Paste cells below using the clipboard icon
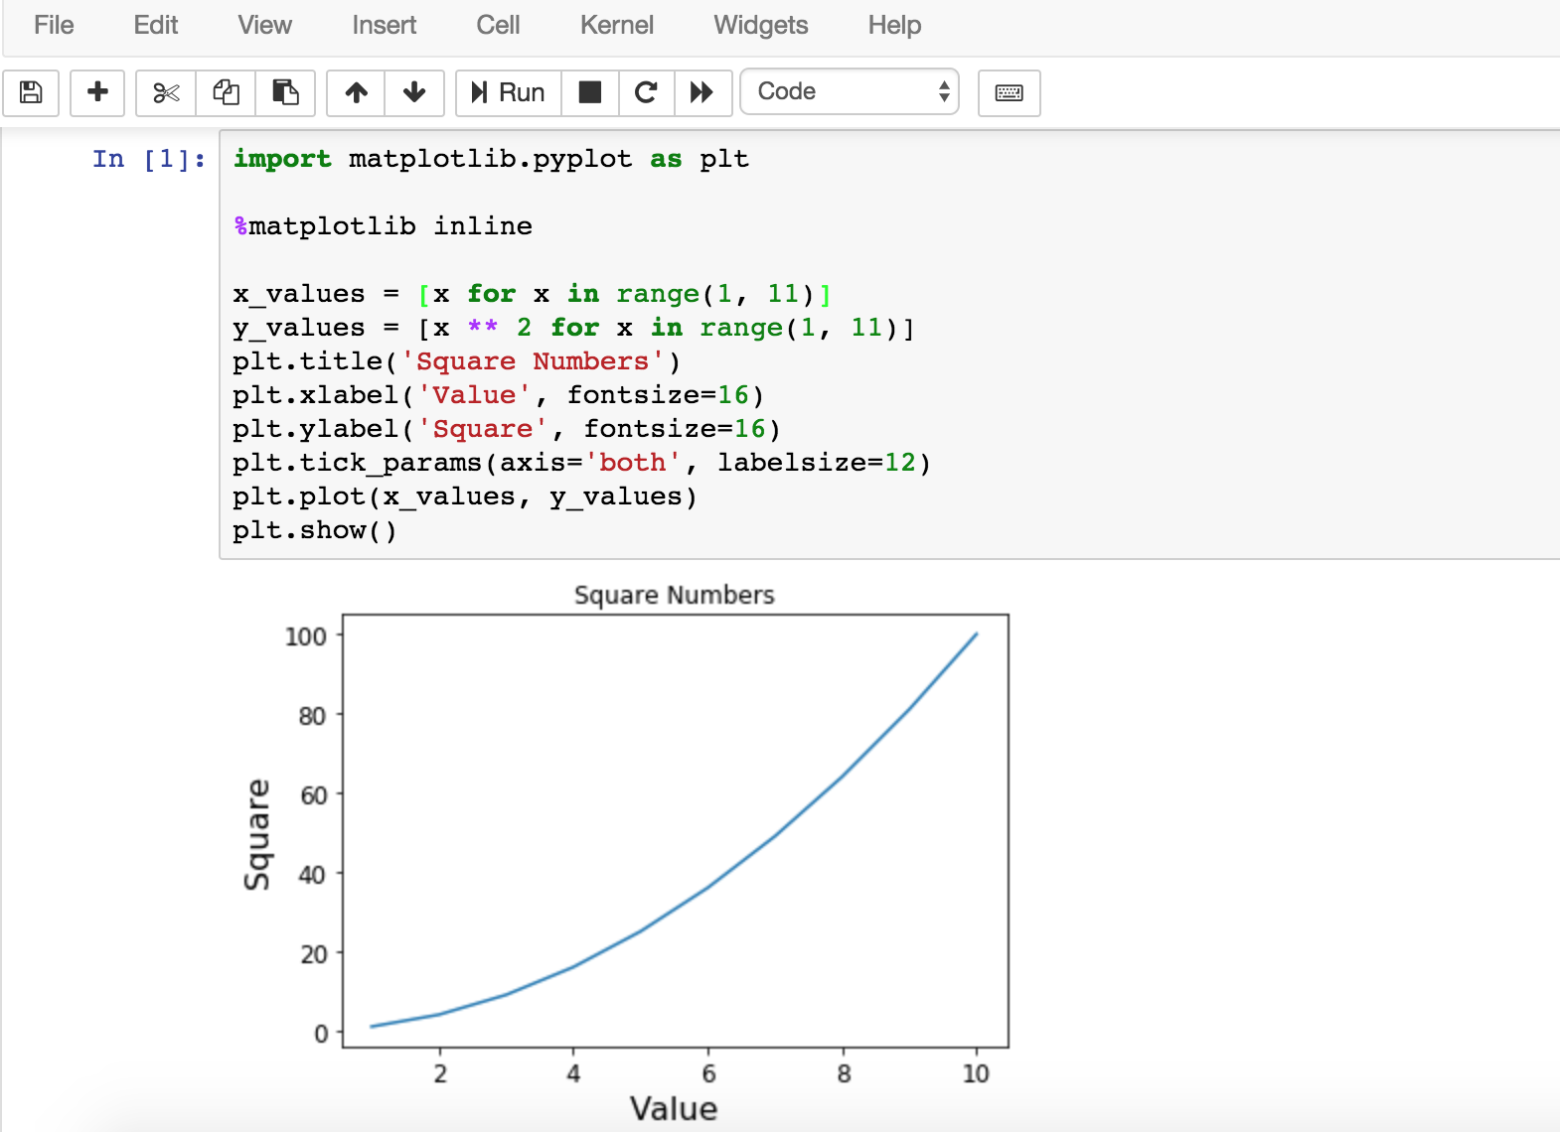This screenshot has height=1132, width=1560. click(x=285, y=92)
